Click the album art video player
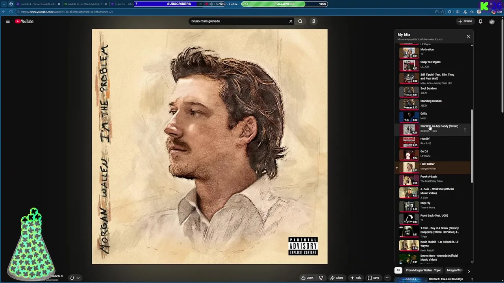The width and height of the screenshot is (504, 283). 209,147
